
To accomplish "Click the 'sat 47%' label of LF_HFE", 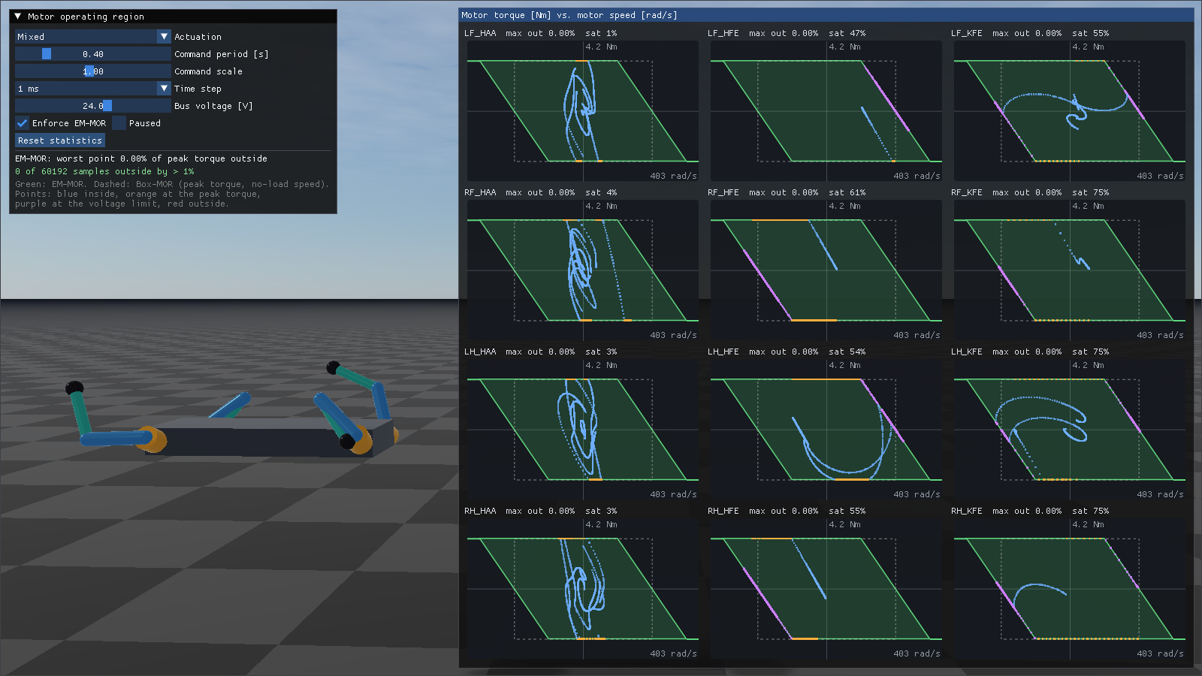I will 847,33.
